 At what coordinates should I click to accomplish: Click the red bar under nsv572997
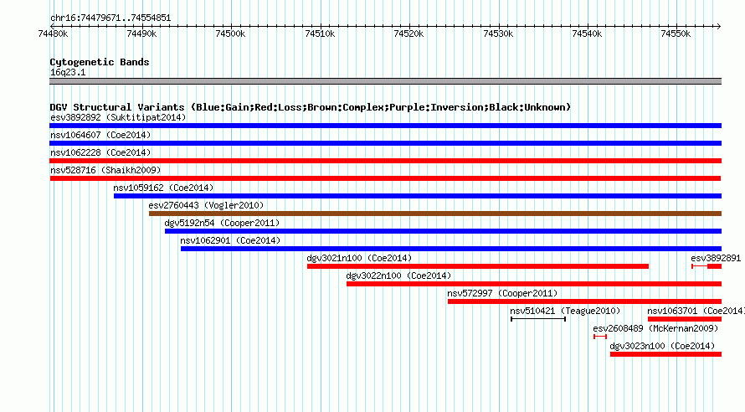click(x=584, y=301)
